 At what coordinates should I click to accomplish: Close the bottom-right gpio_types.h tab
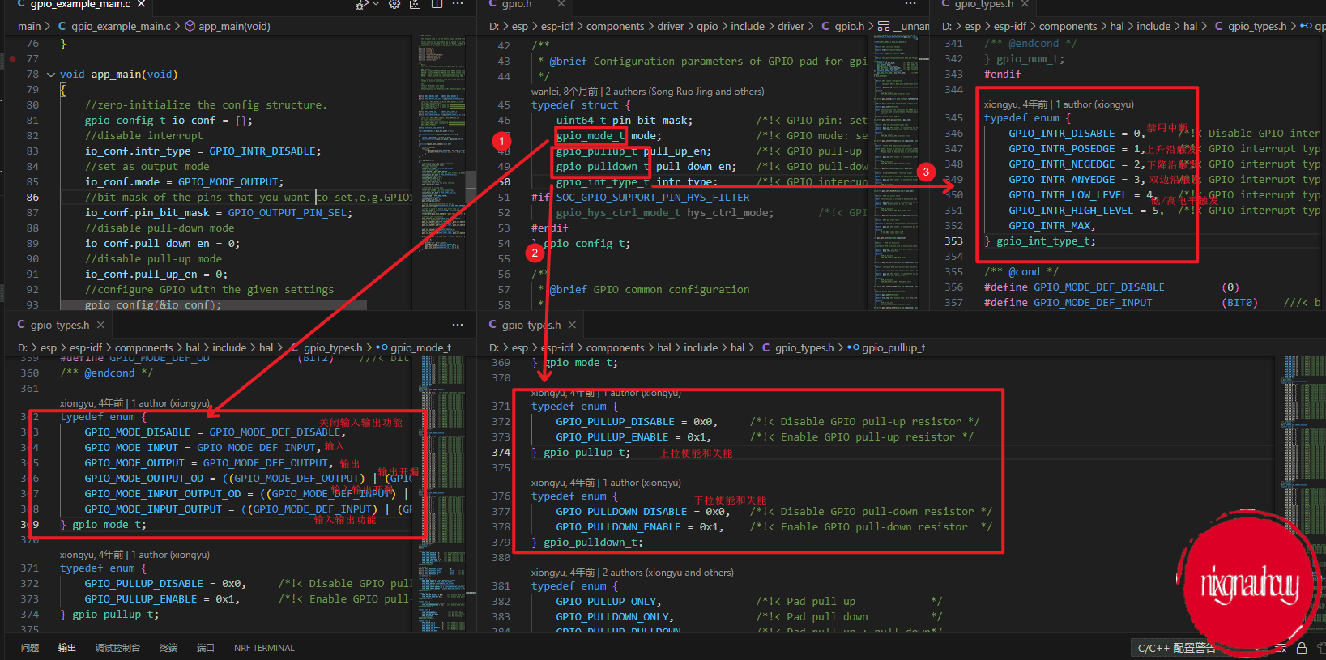click(572, 325)
